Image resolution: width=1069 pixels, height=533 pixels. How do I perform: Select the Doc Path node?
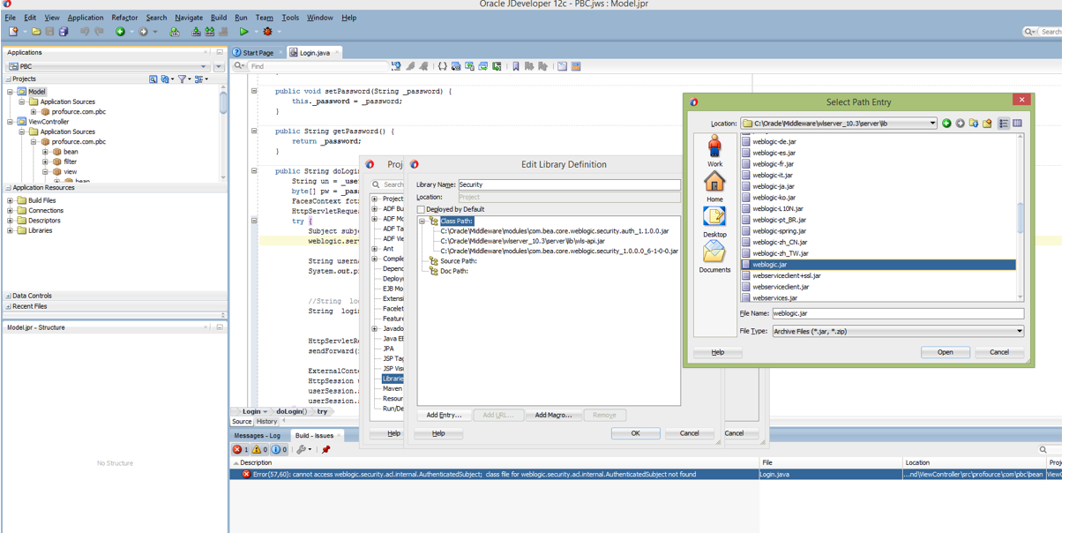(x=454, y=271)
